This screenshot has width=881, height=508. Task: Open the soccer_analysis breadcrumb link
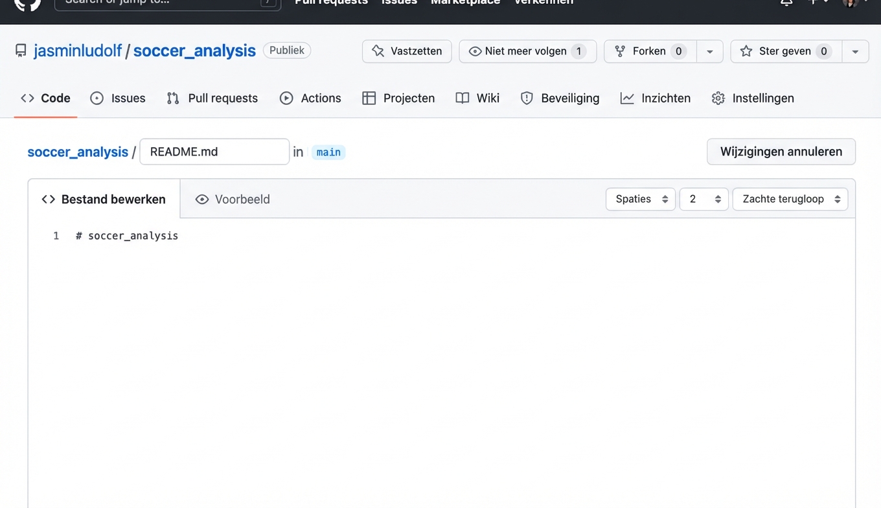click(77, 152)
